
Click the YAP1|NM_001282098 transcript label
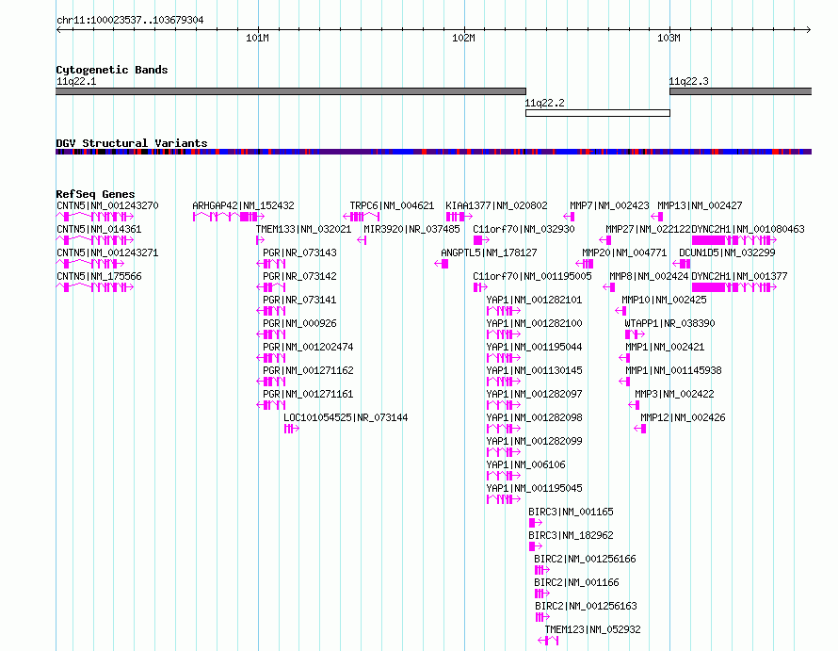point(535,417)
